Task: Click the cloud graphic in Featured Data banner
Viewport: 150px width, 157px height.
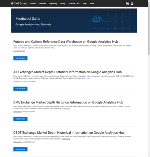Action: pyautogui.click(x=97, y=19)
